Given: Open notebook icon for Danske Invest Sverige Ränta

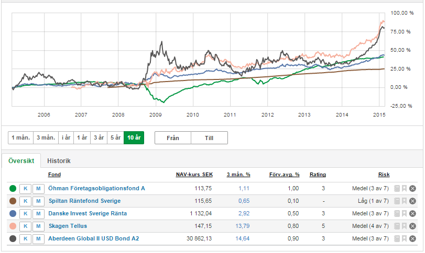Looking at the screenshot, I should click(397, 214).
